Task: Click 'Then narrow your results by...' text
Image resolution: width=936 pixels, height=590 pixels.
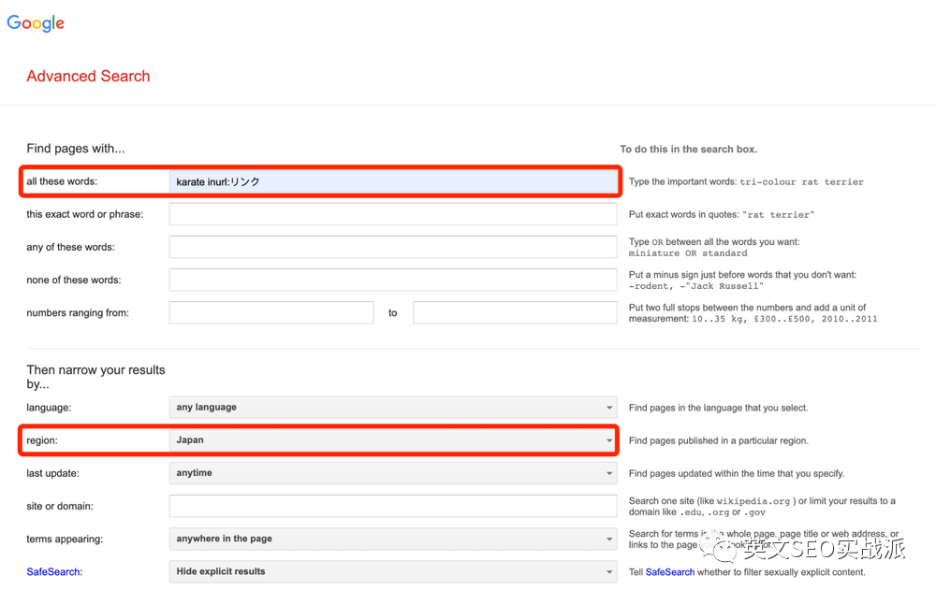Action: coord(95,377)
